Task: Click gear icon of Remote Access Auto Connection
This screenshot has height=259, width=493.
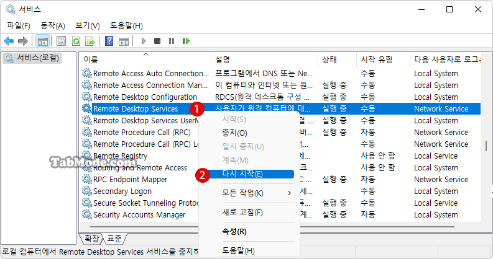Action: coord(87,73)
